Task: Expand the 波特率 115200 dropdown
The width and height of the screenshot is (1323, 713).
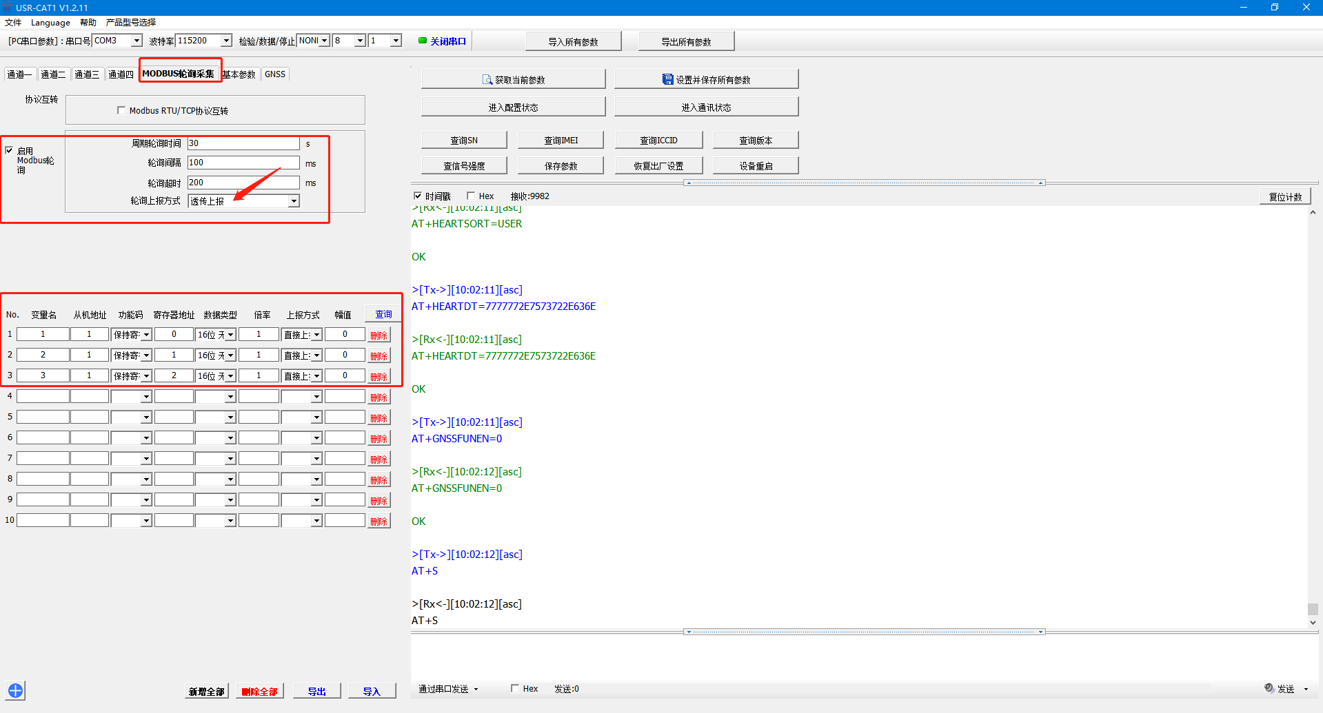Action: coord(225,41)
